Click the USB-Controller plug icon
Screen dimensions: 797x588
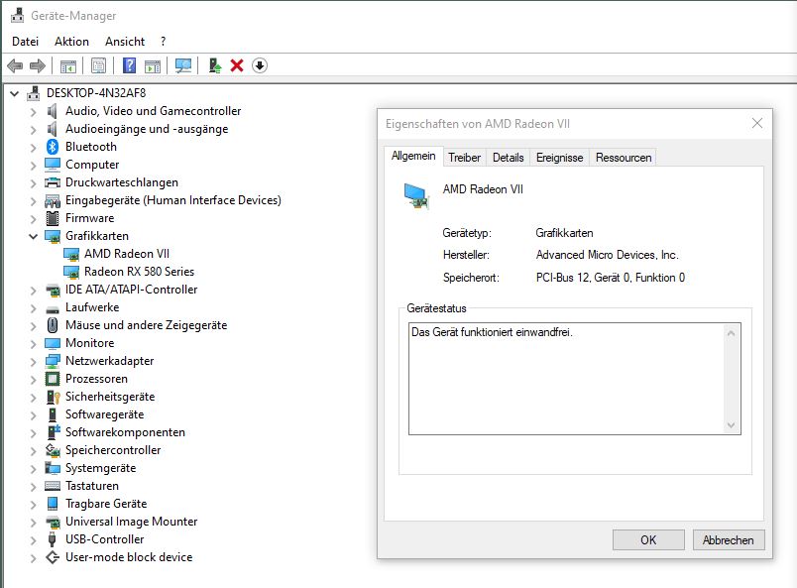coord(52,539)
